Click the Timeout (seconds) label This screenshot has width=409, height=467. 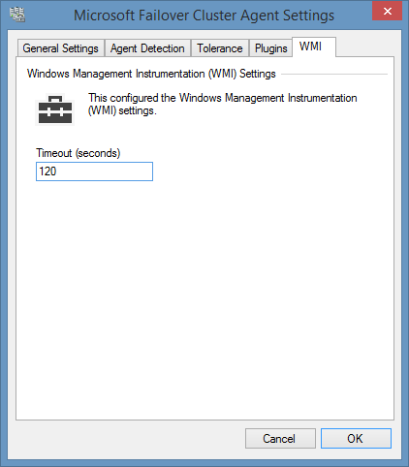click(x=79, y=153)
